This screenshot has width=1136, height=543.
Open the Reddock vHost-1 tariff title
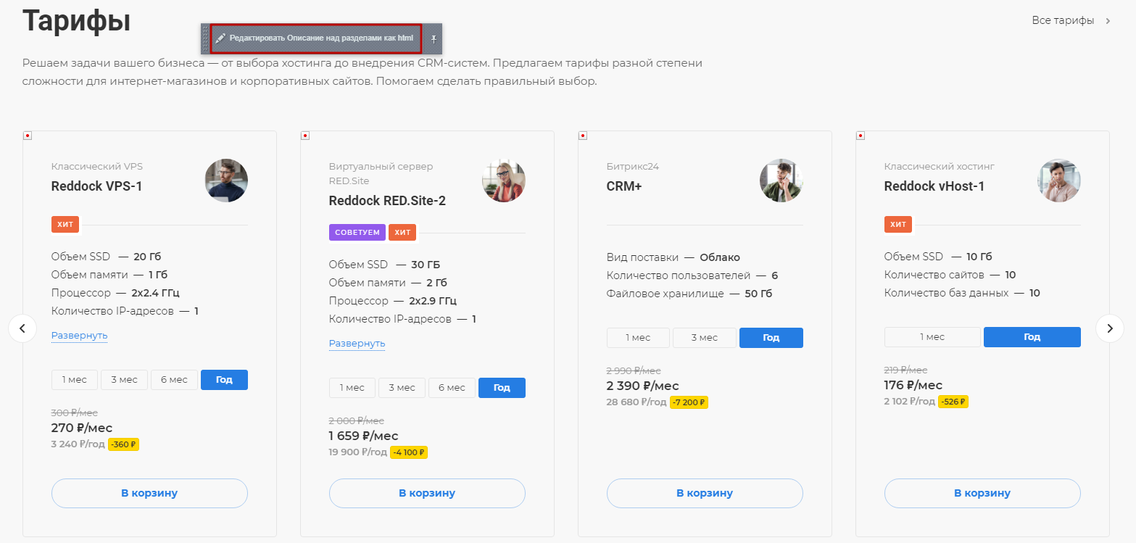pos(934,186)
